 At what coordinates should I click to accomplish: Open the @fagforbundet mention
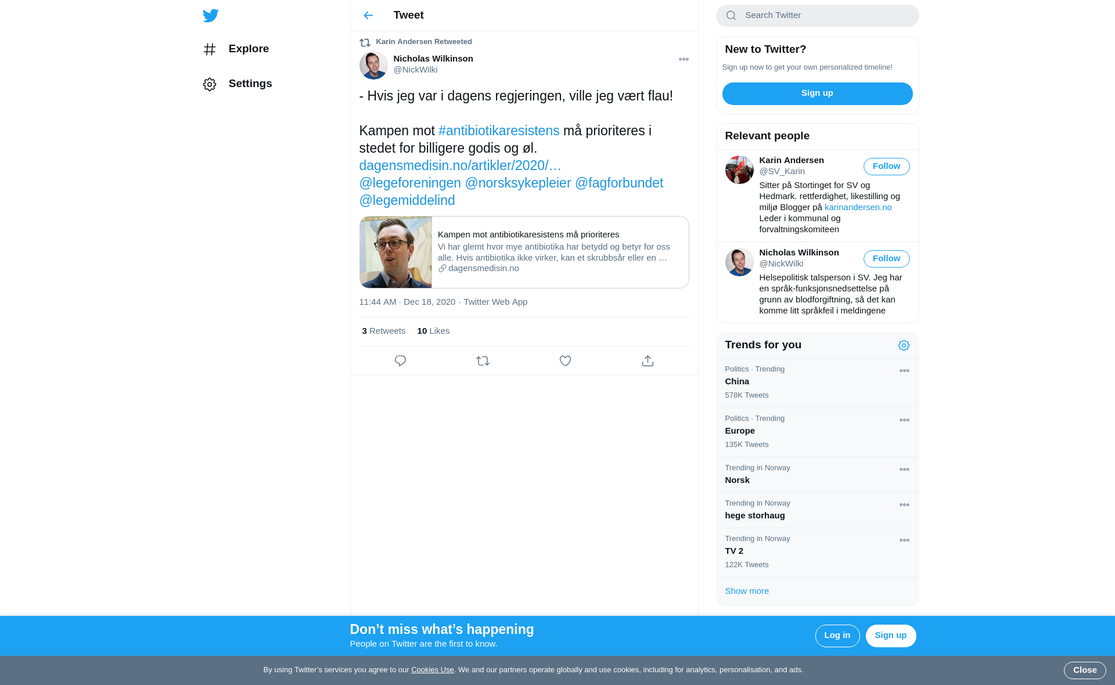619,183
